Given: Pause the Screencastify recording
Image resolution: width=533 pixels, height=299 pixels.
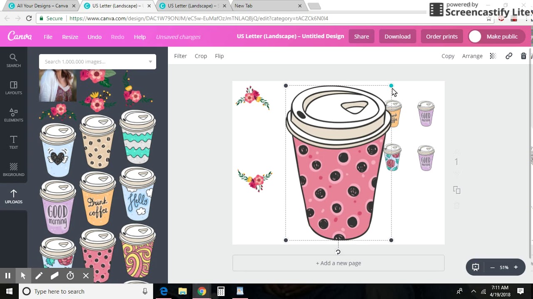Looking at the screenshot, I should pos(7,276).
